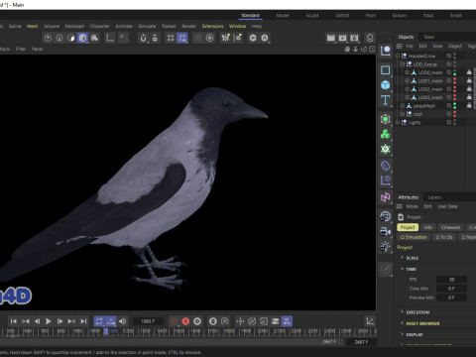Click the Texture mode icon

[x=94, y=38]
